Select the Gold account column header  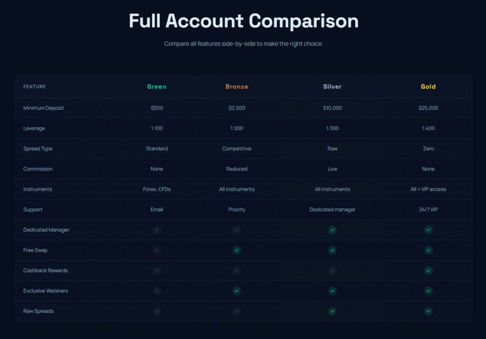click(x=429, y=86)
